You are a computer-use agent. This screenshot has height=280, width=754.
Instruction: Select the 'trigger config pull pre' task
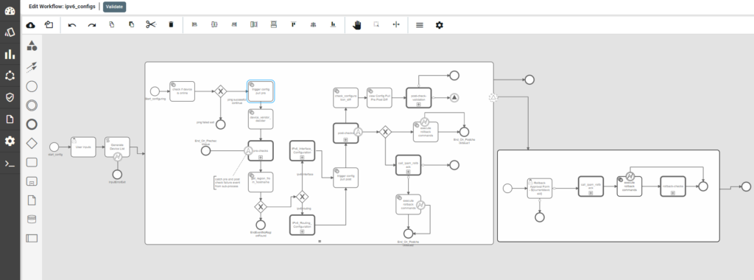click(x=261, y=91)
